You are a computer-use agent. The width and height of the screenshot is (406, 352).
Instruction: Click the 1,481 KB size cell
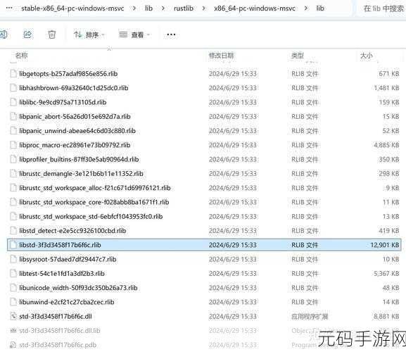click(x=386, y=88)
